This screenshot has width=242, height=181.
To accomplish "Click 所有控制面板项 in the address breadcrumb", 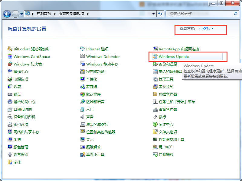I will [x=71, y=14].
